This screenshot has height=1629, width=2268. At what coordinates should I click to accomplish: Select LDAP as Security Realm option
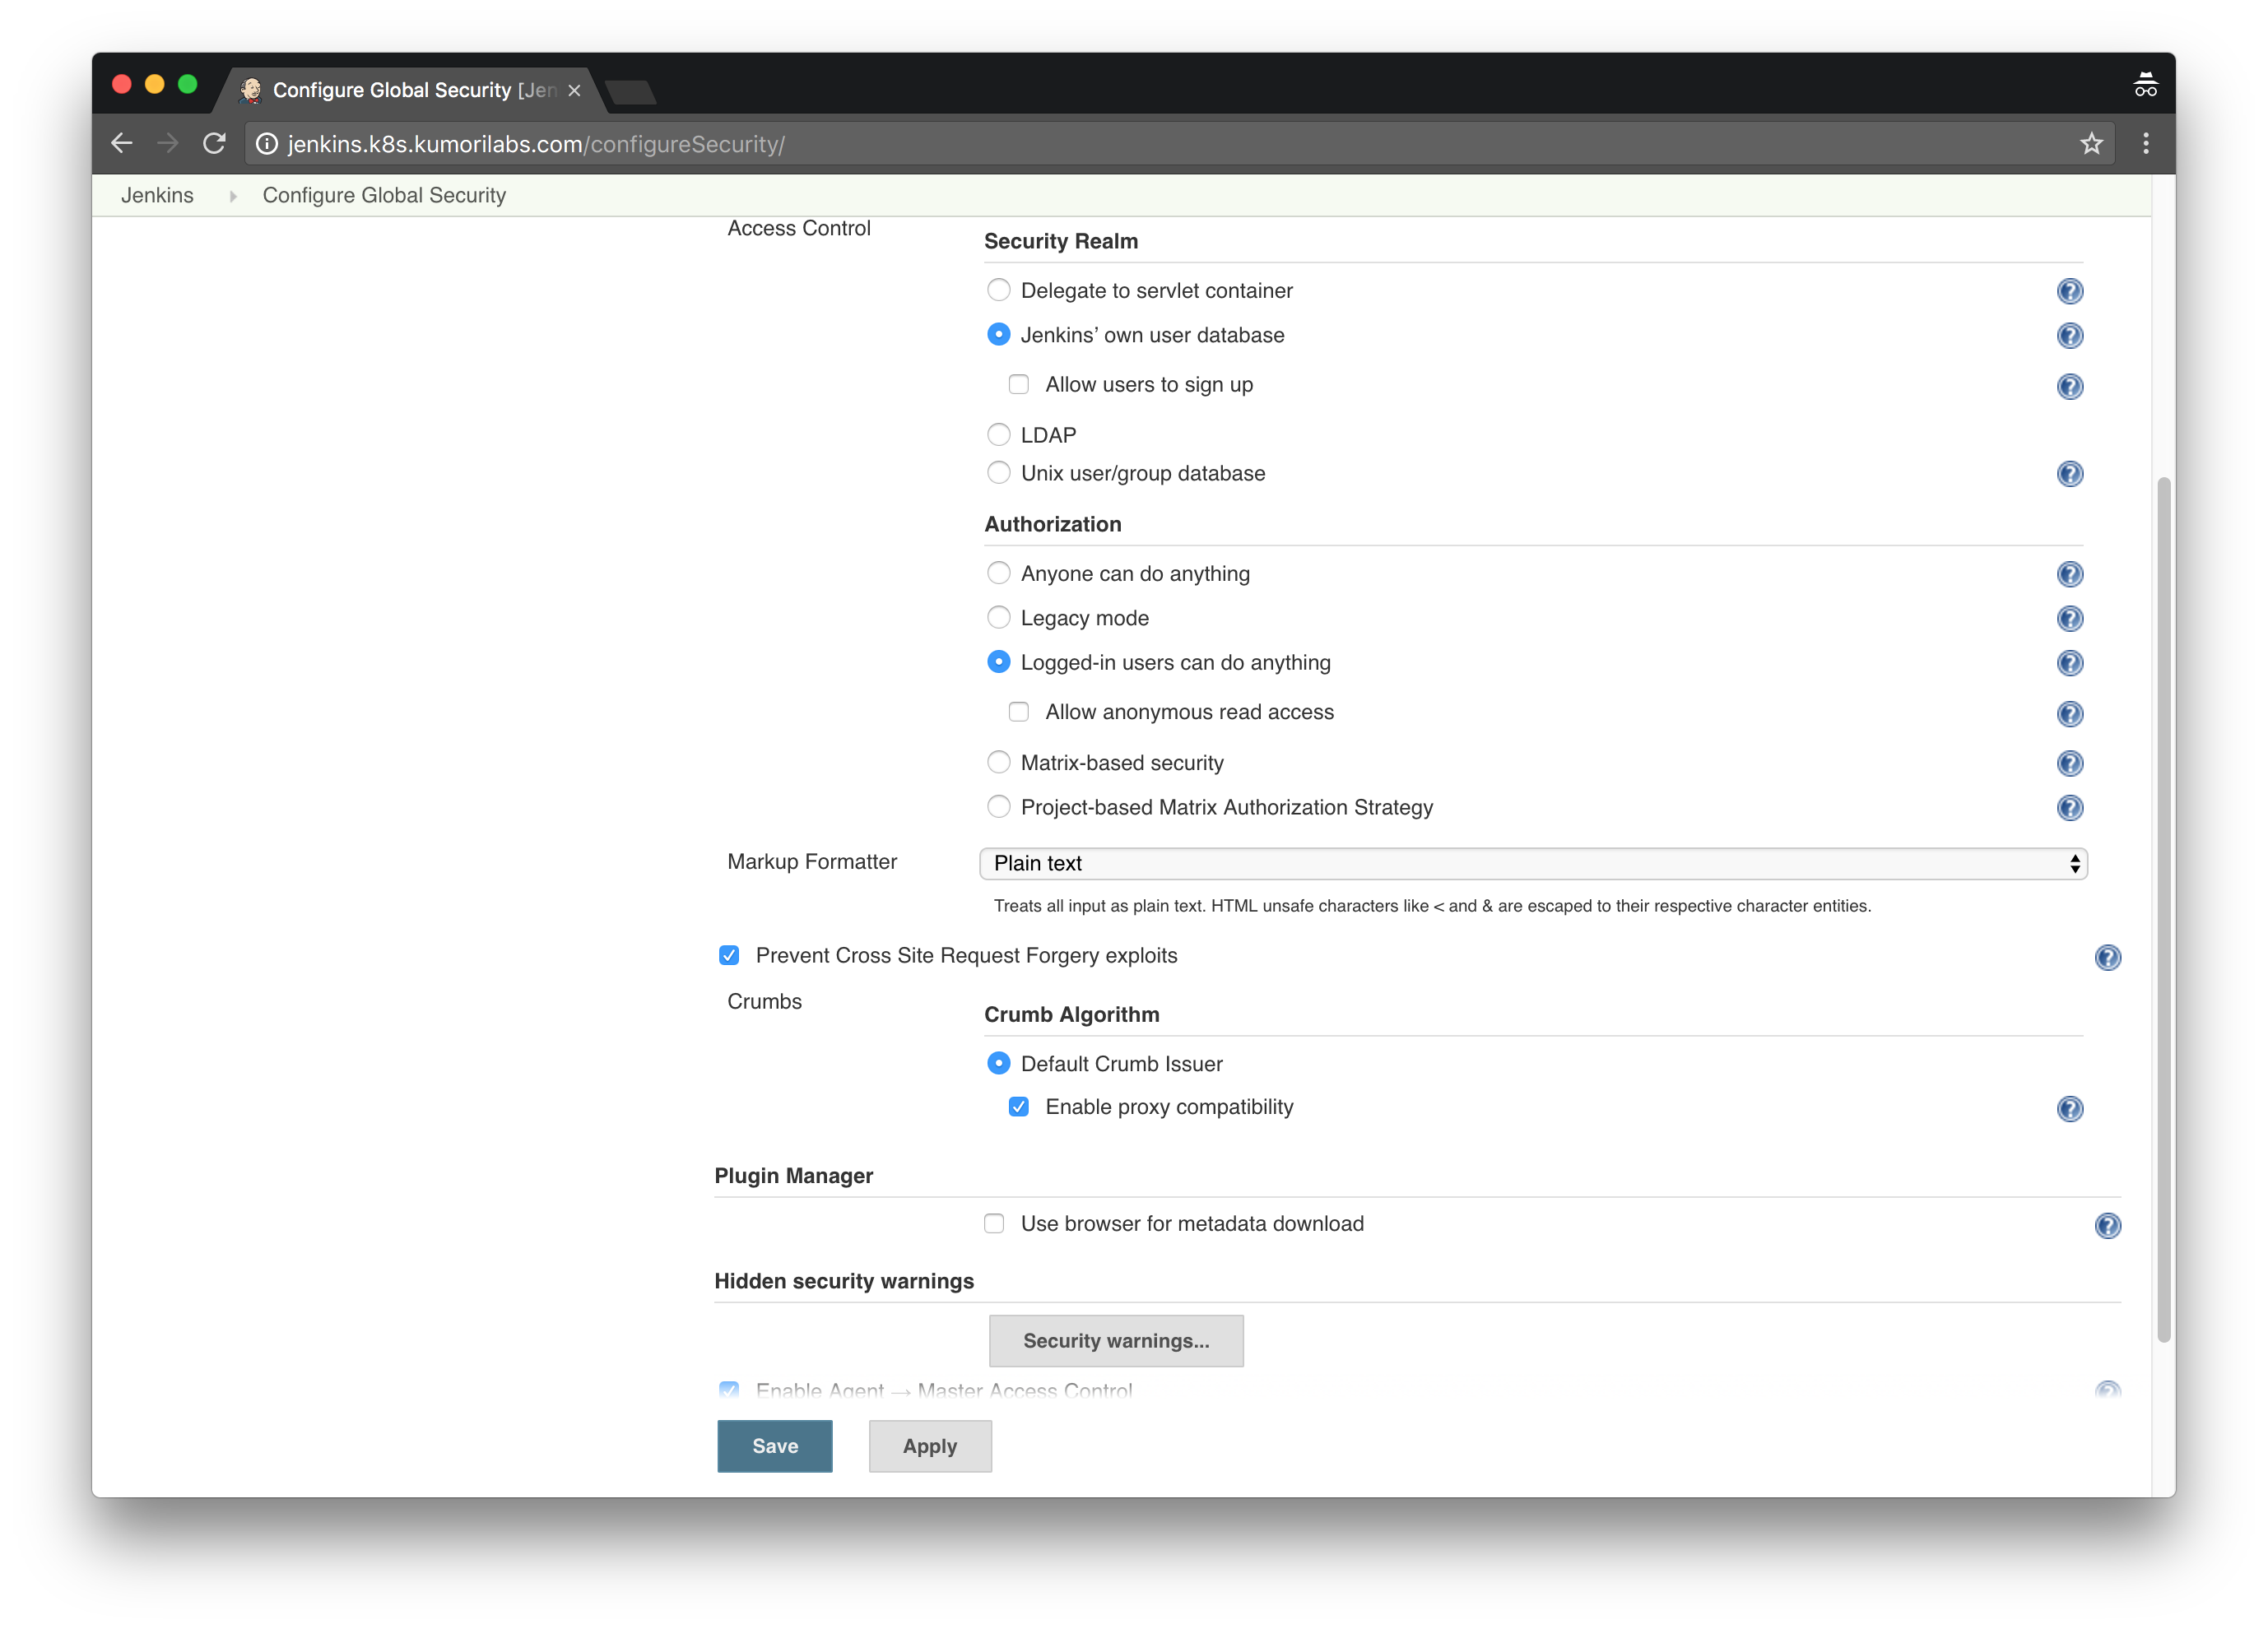997,434
